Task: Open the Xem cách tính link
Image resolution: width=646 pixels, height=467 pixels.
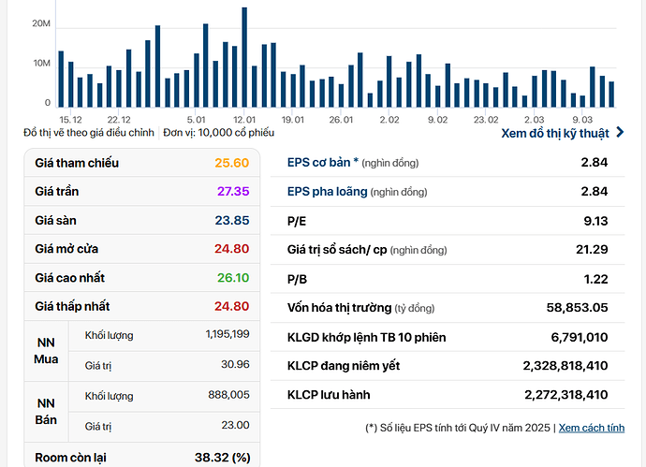Action: [591, 428]
